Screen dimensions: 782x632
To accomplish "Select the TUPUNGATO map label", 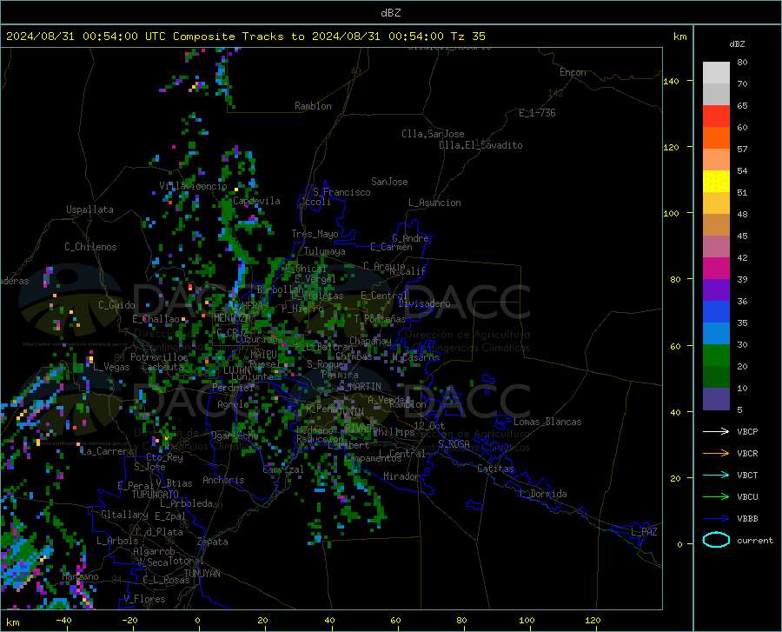I will [x=156, y=495].
